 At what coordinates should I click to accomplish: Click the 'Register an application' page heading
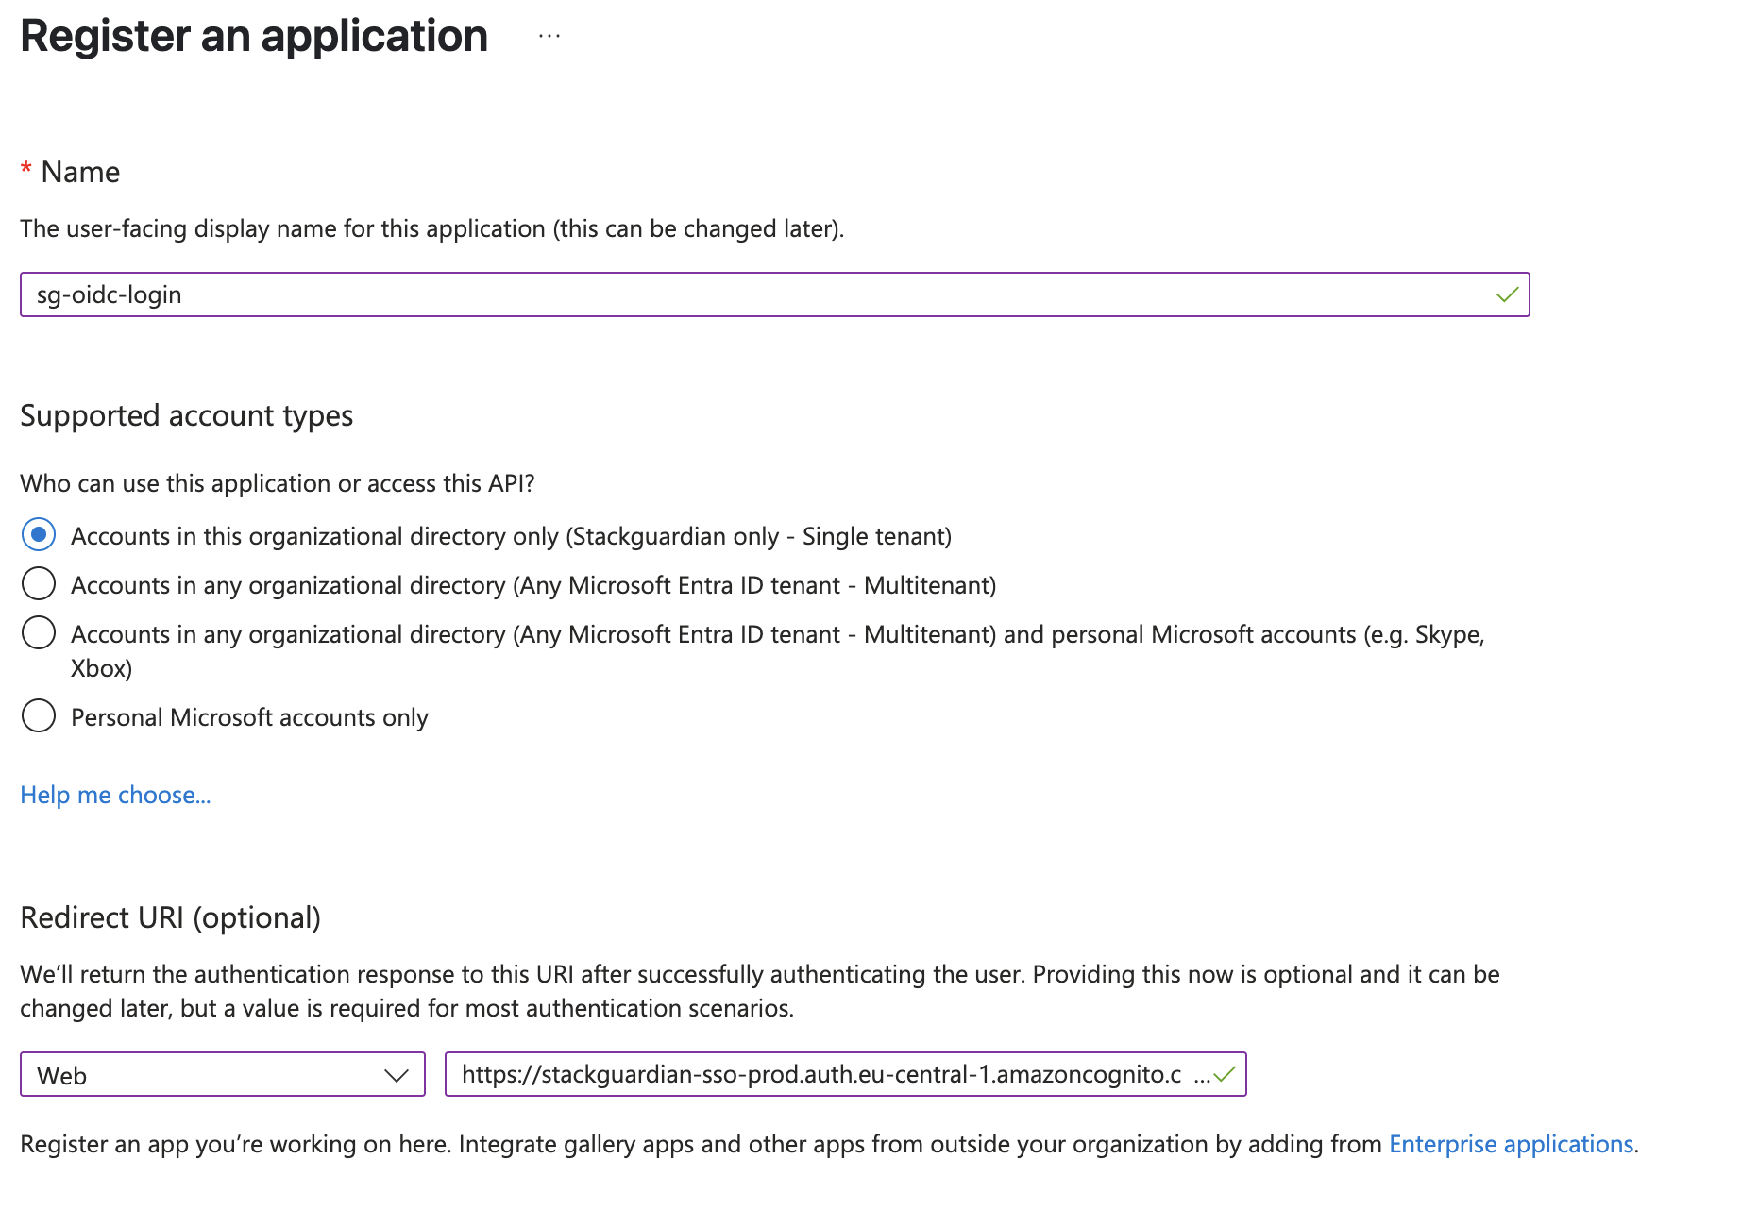pos(253,36)
